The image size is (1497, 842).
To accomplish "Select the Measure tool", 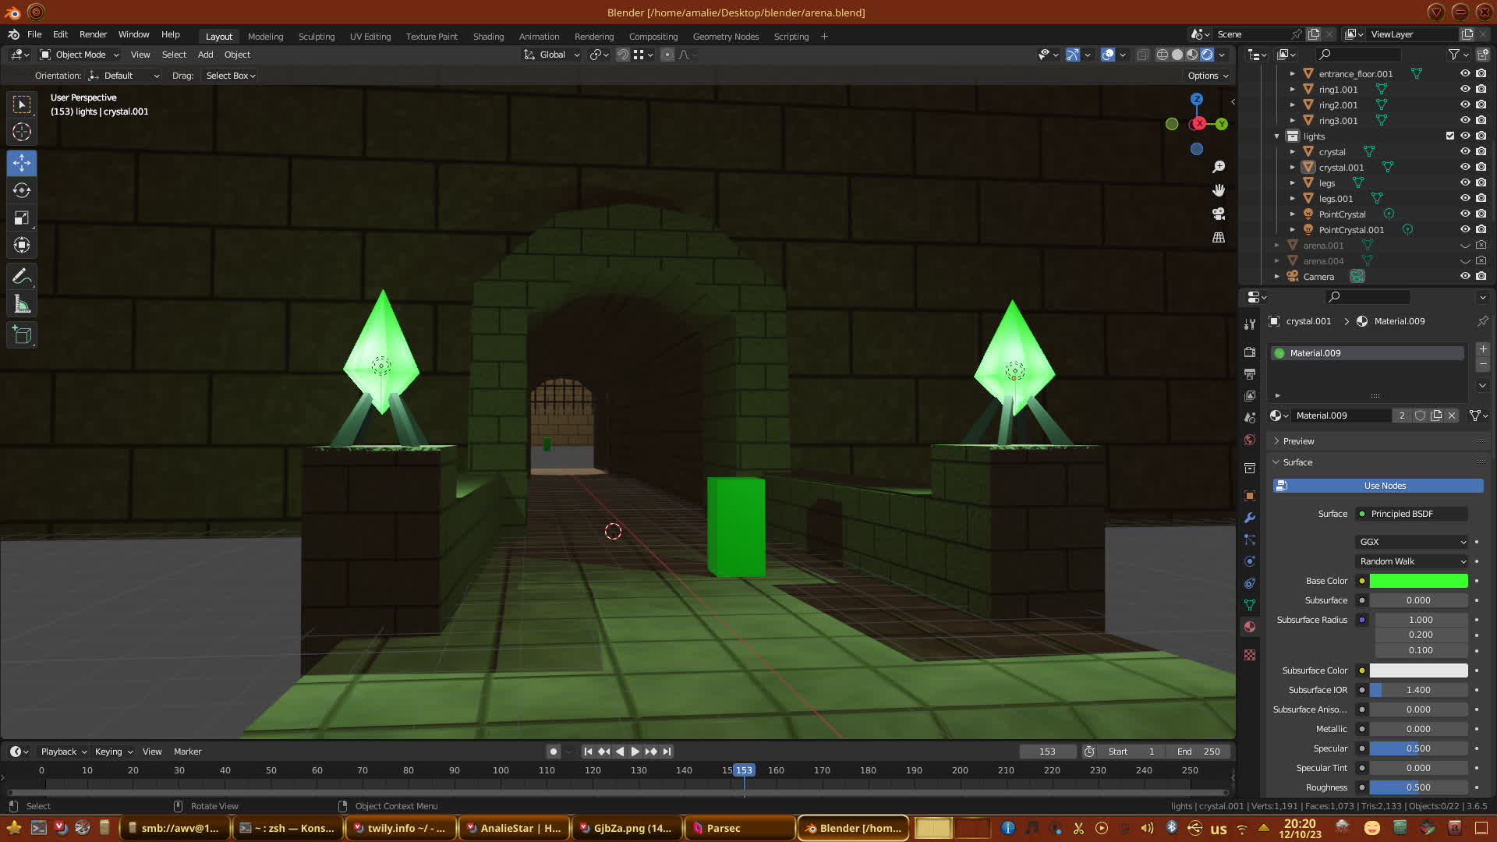I will click(22, 304).
